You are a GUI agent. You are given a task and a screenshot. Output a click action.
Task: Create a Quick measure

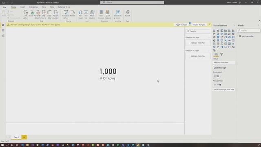[108, 15]
